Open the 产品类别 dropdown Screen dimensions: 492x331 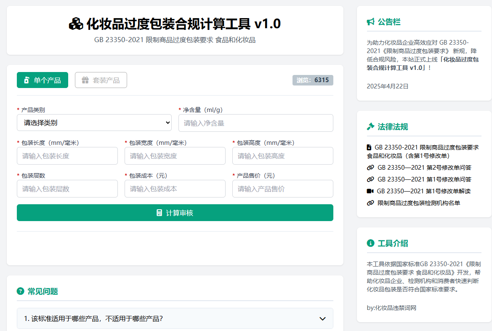[x=94, y=123]
